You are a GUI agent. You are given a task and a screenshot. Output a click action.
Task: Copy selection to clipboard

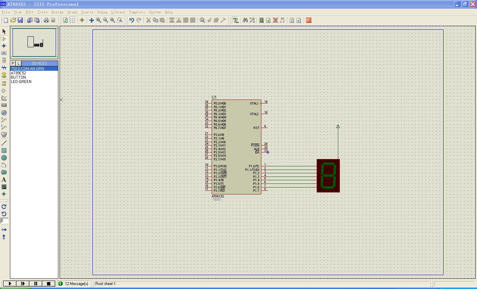coord(155,20)
